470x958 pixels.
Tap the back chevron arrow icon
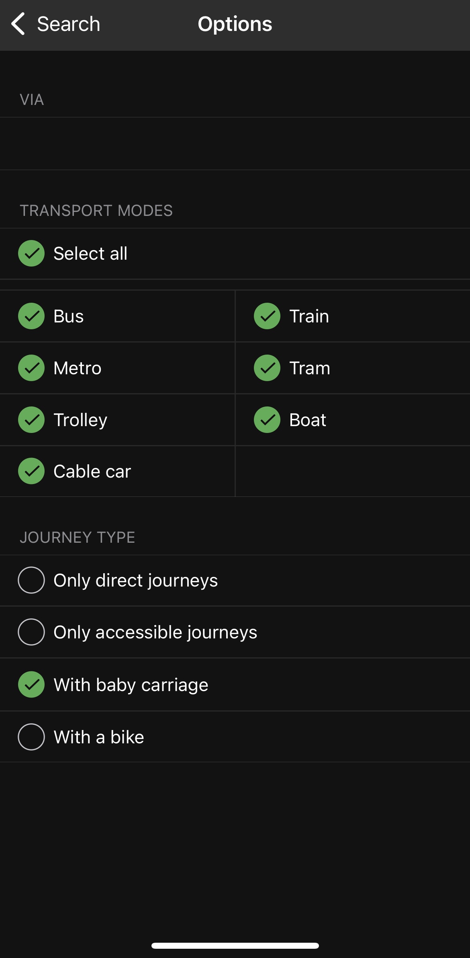pyautogui.click(x=18, y=24)
